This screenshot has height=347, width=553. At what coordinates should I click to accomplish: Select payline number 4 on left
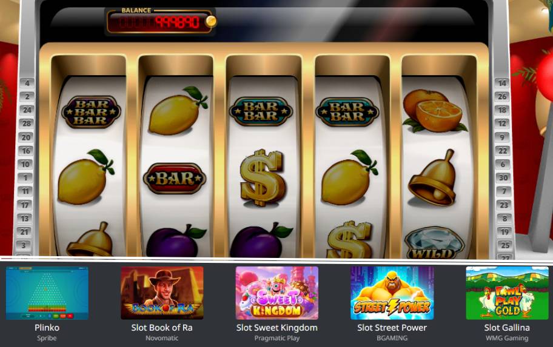27,83
